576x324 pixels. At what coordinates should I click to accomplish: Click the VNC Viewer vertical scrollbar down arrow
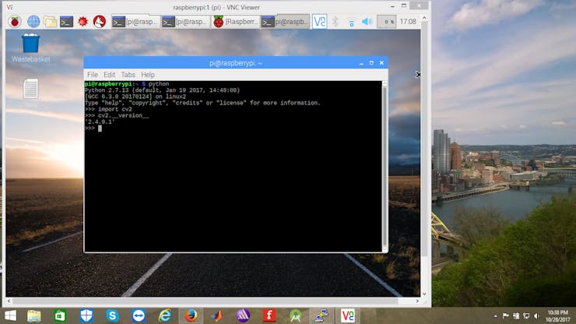(x=424, y=294)
